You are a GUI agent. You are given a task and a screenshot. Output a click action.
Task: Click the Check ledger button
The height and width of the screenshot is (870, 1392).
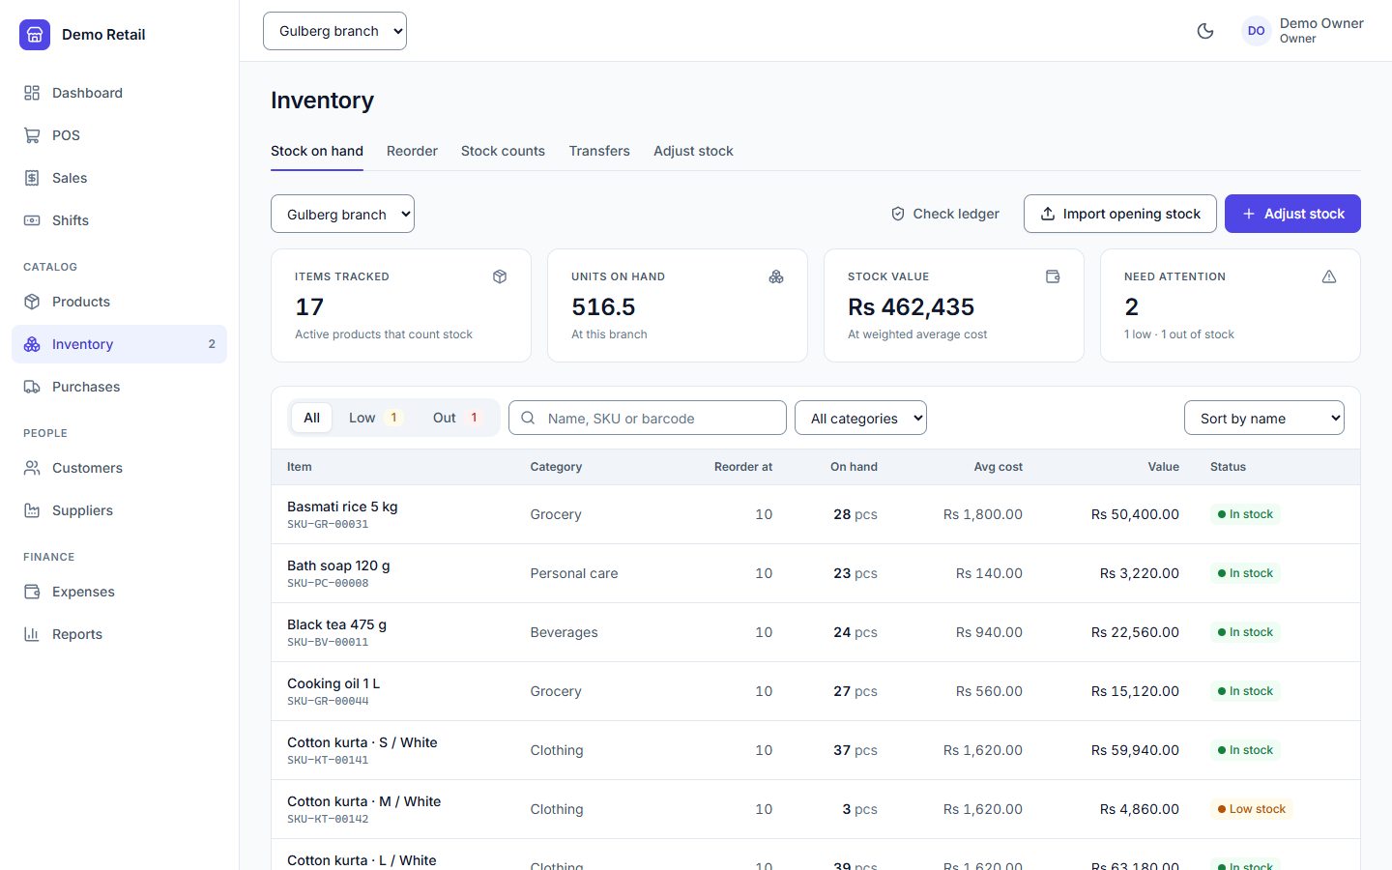(x=945, y=214)
